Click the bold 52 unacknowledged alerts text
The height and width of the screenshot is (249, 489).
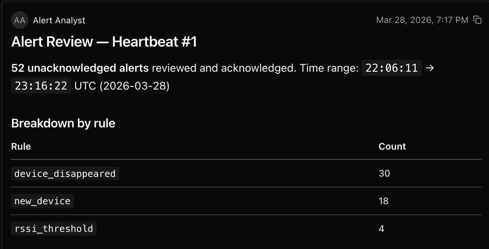point(80,68)
